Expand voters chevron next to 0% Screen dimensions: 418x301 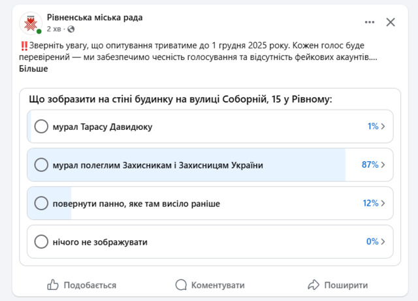tap(383, 242)
